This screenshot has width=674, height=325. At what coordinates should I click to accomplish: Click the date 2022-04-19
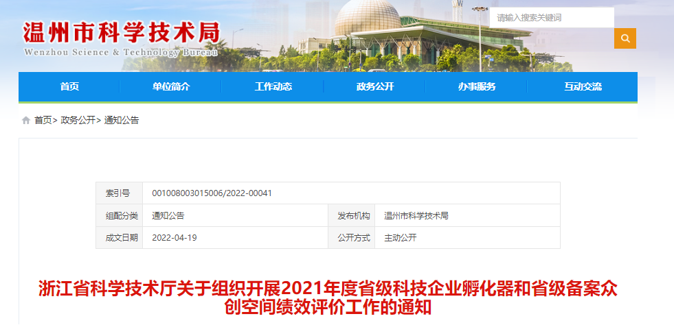(175, 237)
